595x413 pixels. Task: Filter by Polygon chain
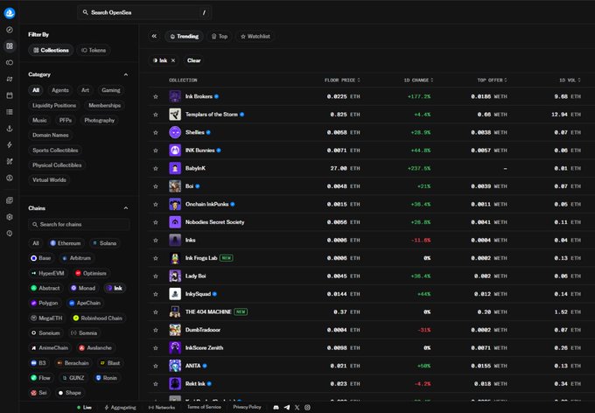click(x=44, y=303)
